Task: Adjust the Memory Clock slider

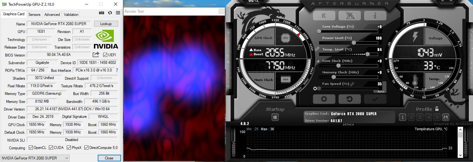Action: (x=348, y=77)
